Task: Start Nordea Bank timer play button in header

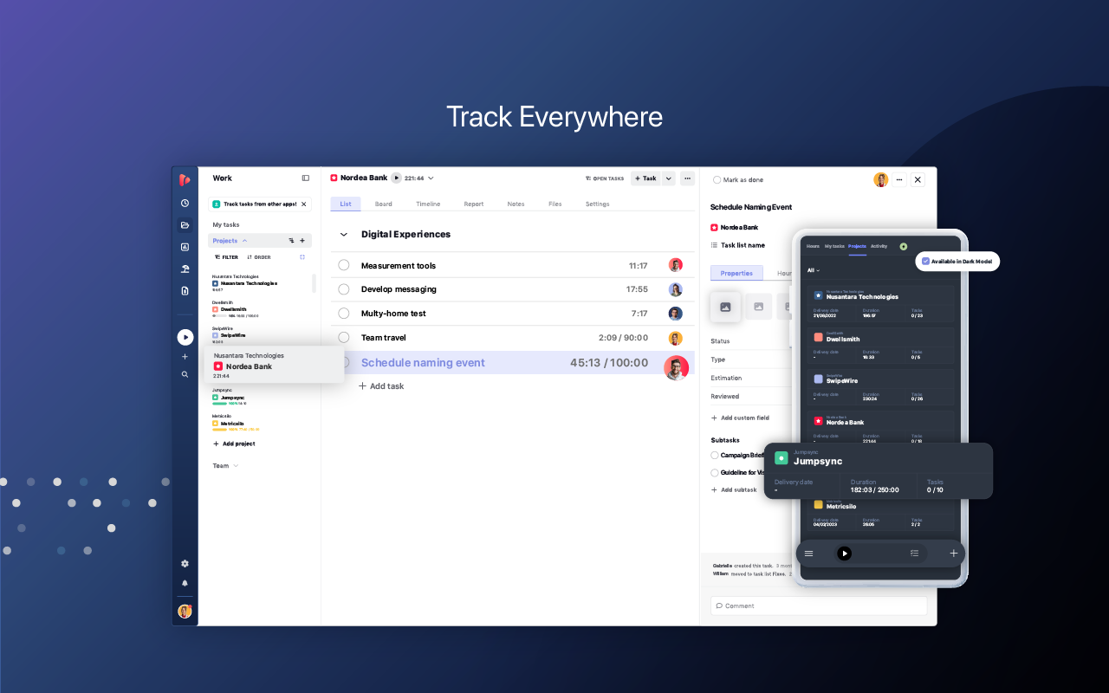Action: tap(396, 178)
